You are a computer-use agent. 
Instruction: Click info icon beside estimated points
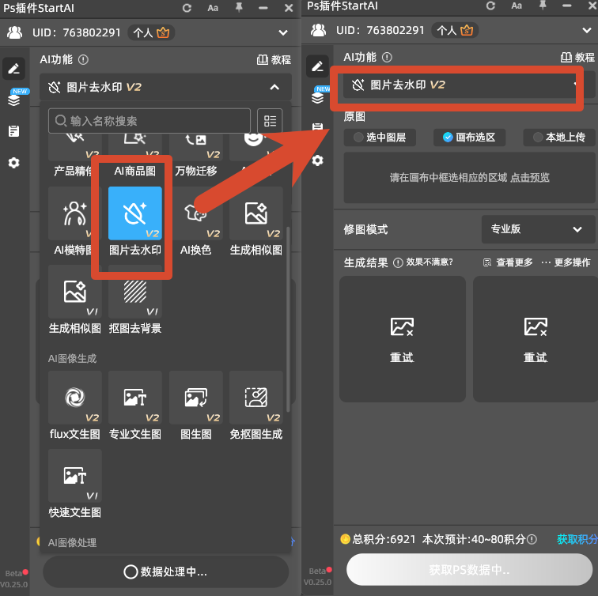532,539
